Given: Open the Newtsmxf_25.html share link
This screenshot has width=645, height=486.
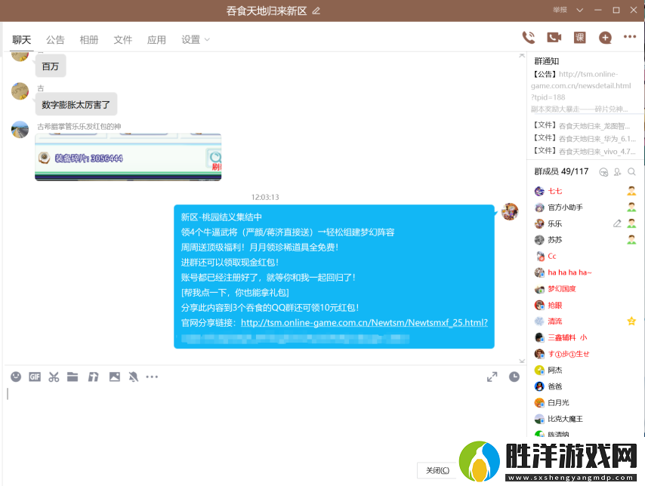Looking at the screenshot, I should pyautogui.click(x=364, y=323).
